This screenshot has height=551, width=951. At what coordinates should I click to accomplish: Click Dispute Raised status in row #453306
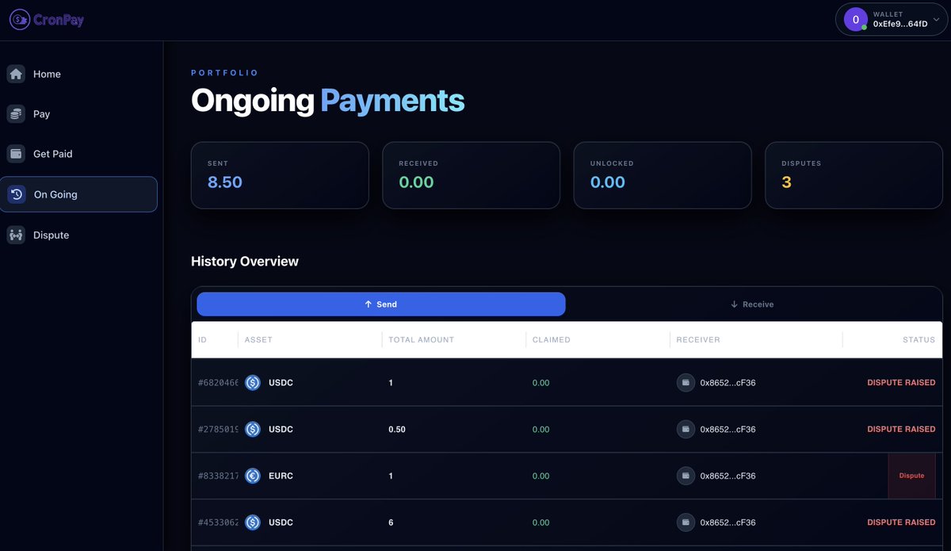pos(901,522)
